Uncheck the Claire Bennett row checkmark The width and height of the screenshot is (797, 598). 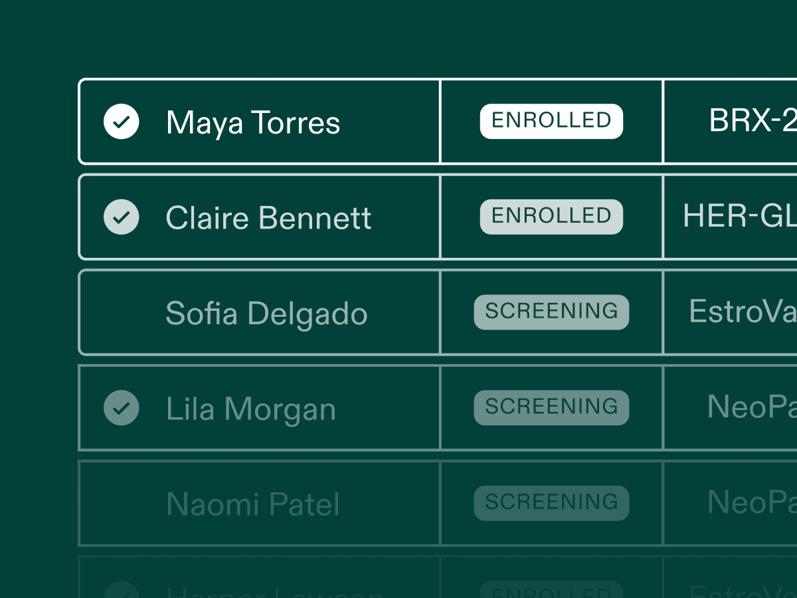122,217
